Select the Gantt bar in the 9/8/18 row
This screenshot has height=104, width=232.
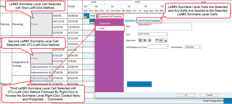(x=86, y=16)
